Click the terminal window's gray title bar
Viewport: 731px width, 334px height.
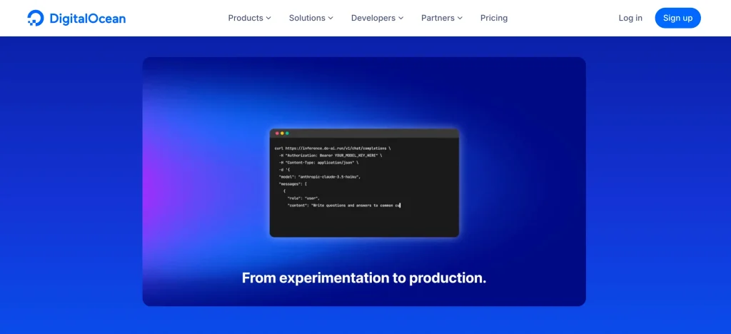371,133
